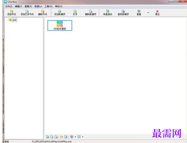Click bottom-bar document icon with red minus
The image size is (187, 143).
coord(56,137)
